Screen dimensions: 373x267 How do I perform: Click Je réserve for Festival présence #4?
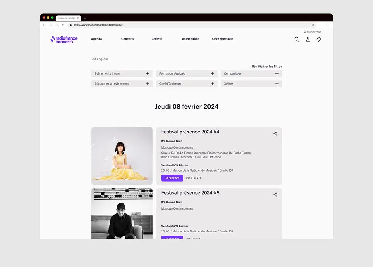tap(172, 178)
